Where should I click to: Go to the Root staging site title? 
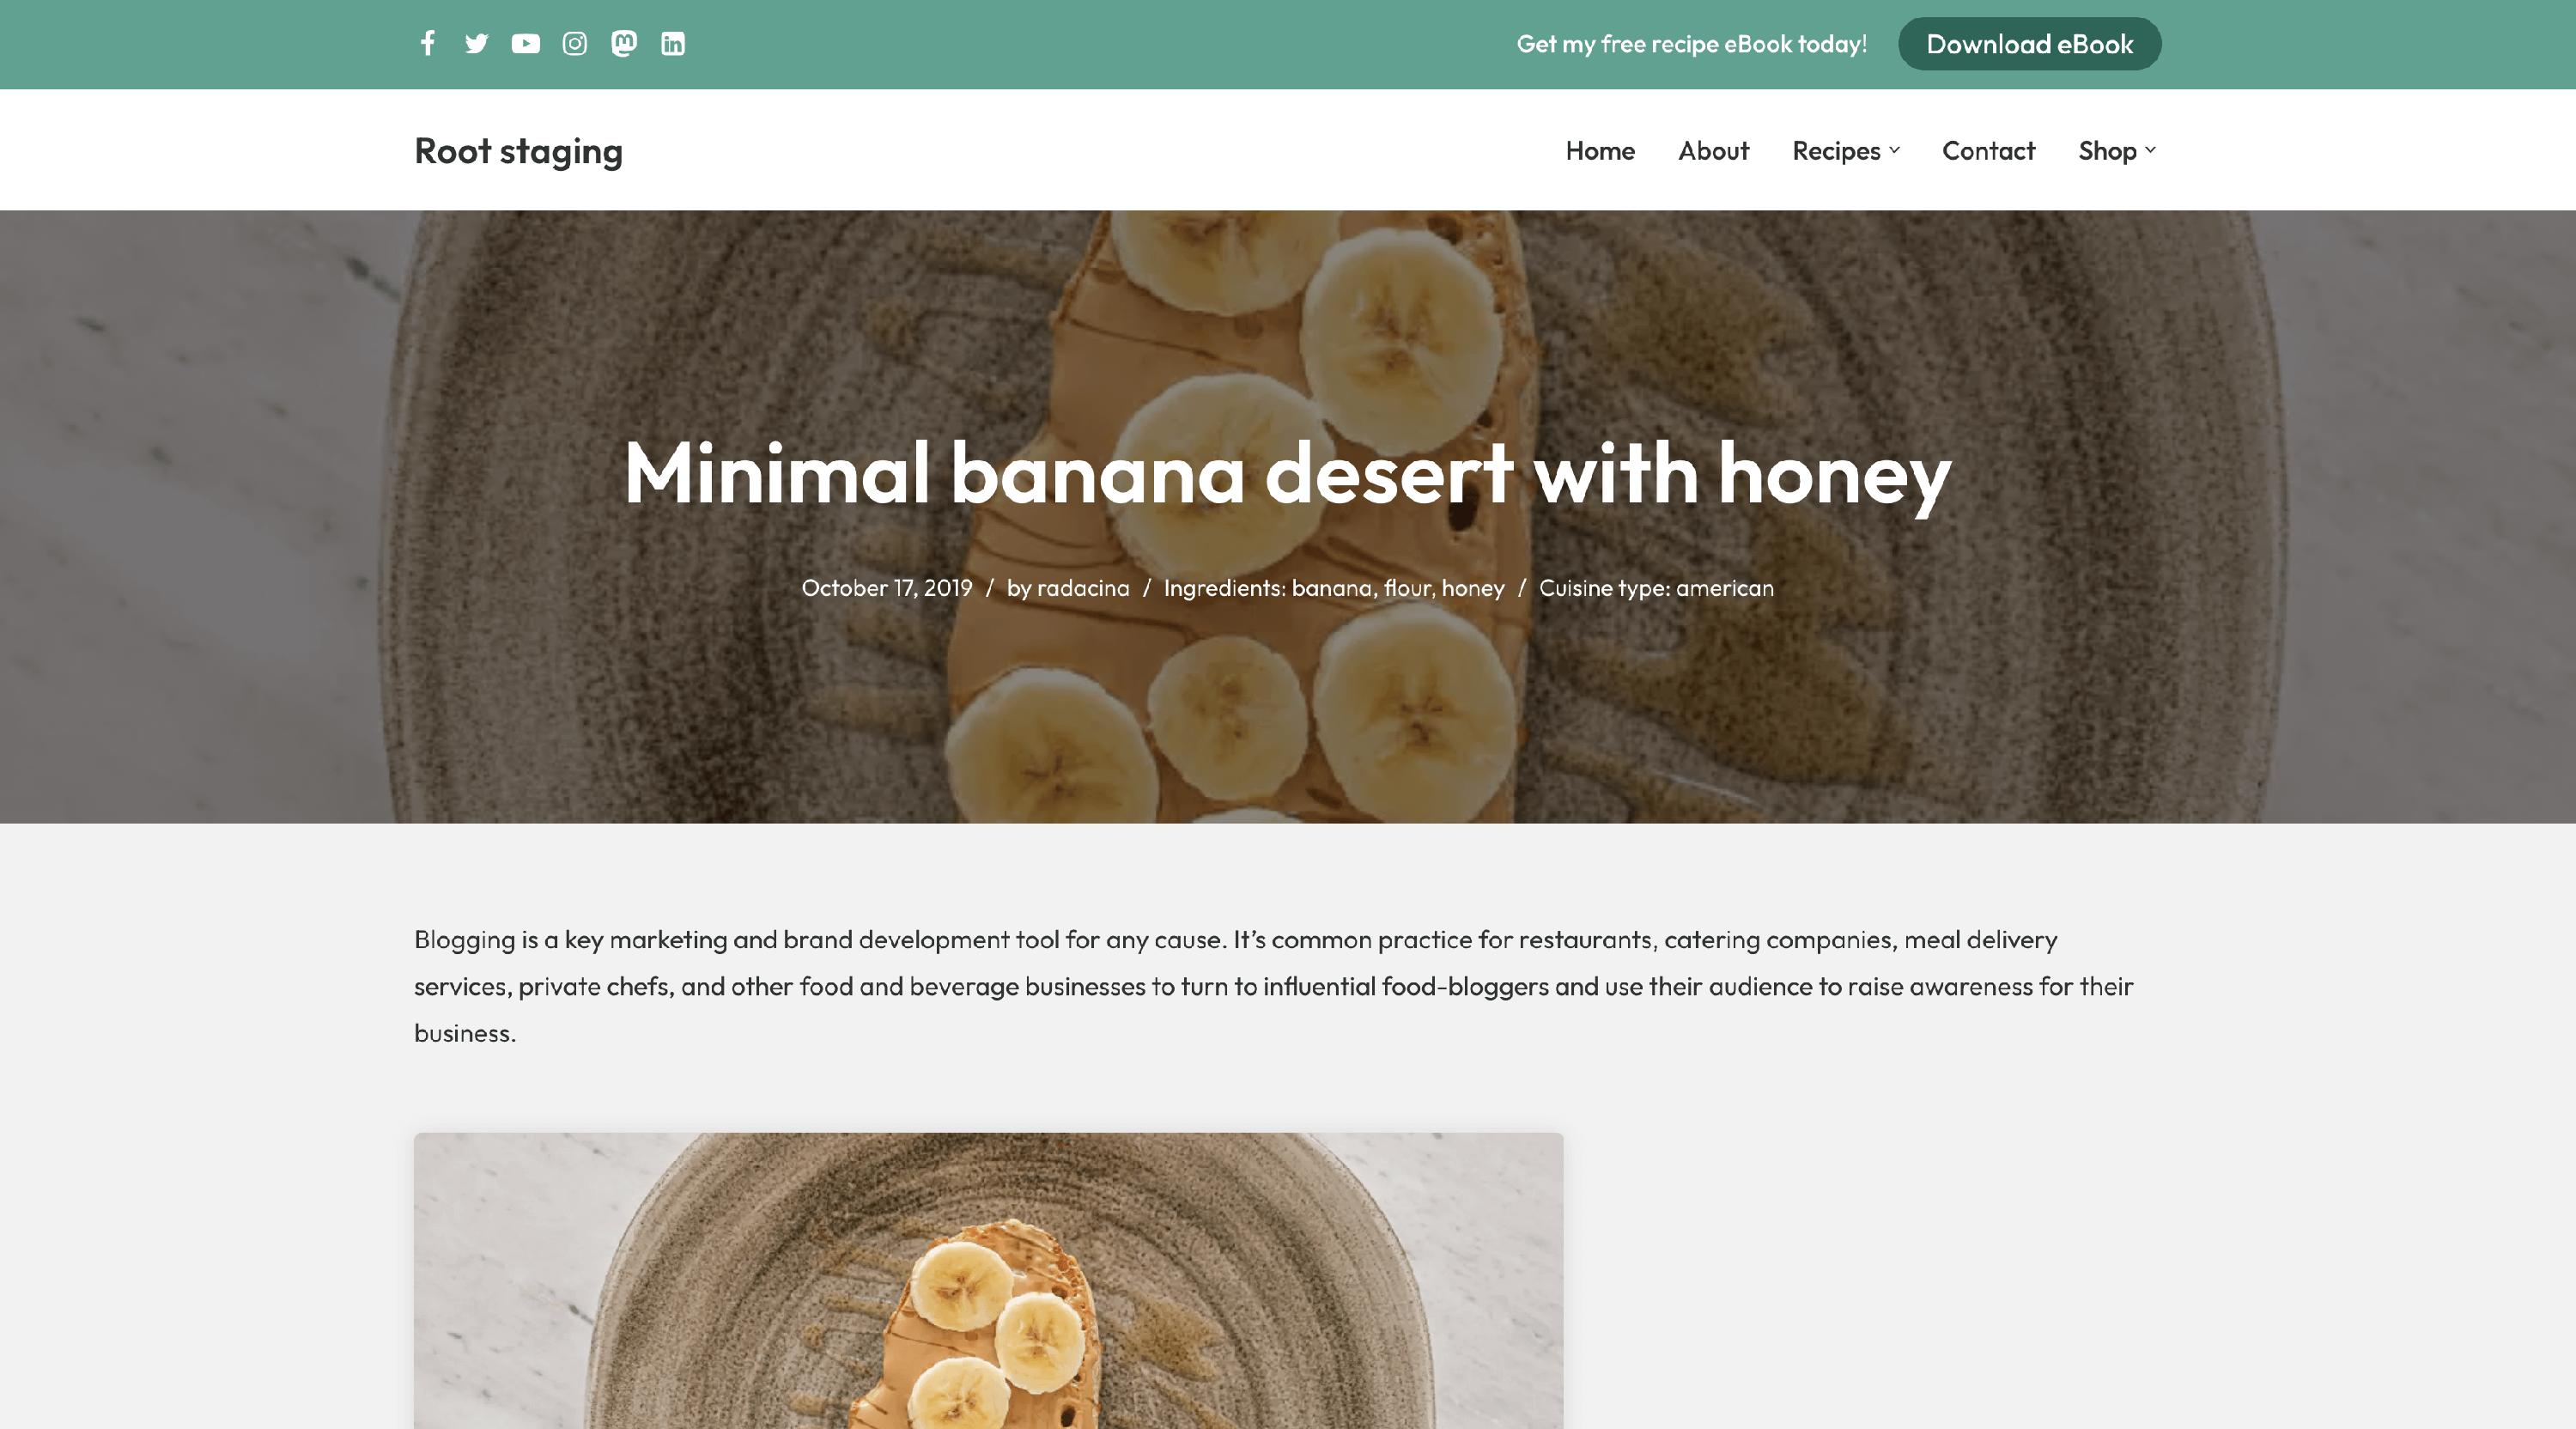point(518,150)
